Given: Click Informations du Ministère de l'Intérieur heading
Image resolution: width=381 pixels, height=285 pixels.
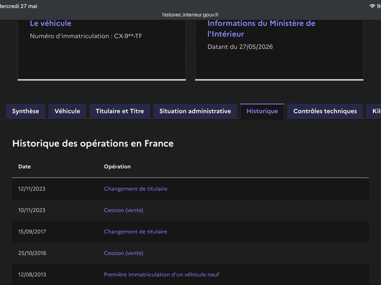Looking at the screenshot, I should coord(261,28).
